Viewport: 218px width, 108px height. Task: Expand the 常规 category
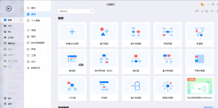pos(37,30)
